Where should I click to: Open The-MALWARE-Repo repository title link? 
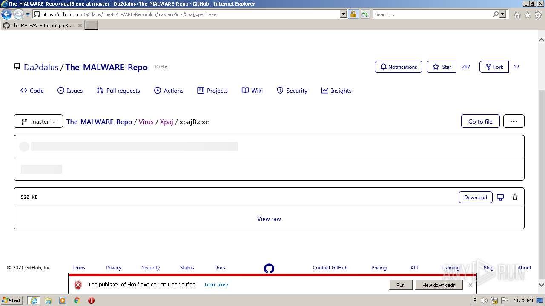coord(106,67)
